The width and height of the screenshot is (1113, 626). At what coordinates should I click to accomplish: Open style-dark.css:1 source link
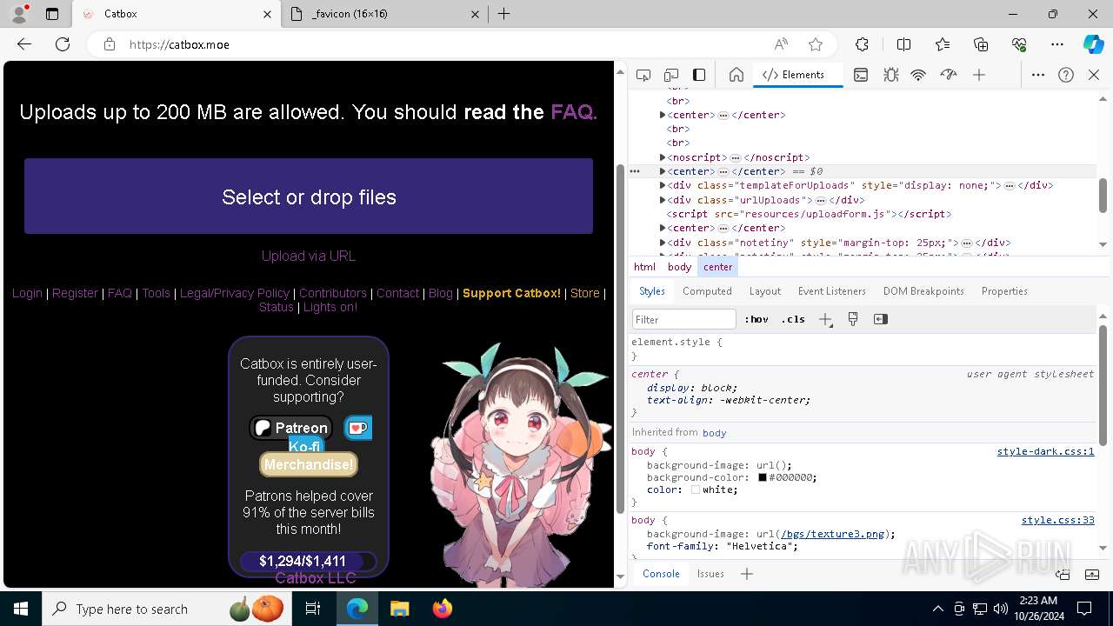pyautogui.click(x=1045, y=451)
